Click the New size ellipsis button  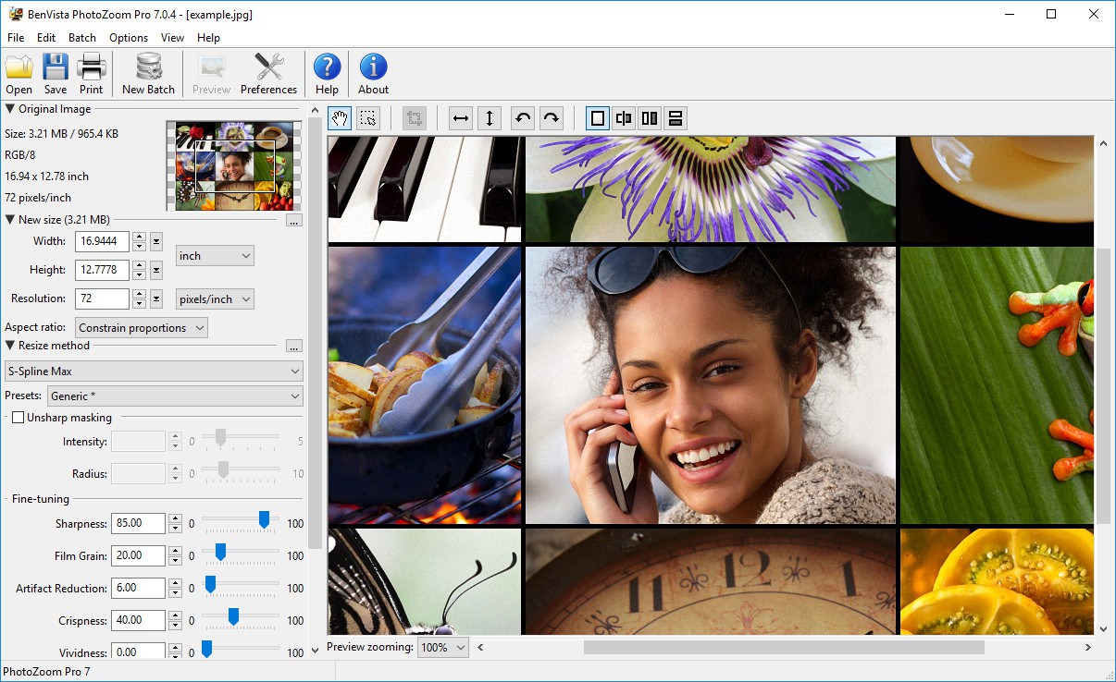point(294,220)
